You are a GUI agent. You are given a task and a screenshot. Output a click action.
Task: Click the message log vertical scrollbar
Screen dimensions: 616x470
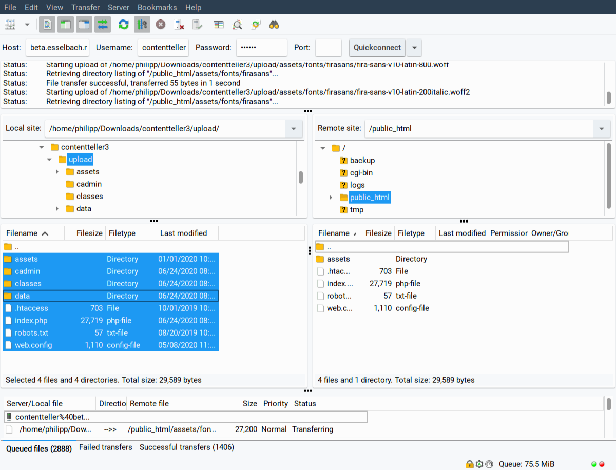[608, 97]
